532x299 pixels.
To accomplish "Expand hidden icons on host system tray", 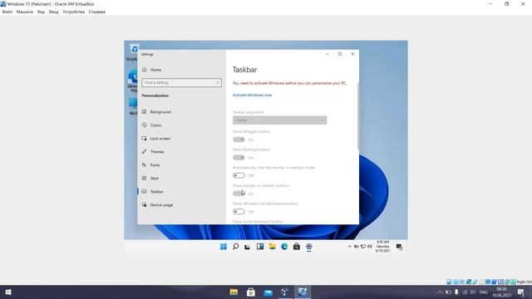I will [x=440, y=292].
